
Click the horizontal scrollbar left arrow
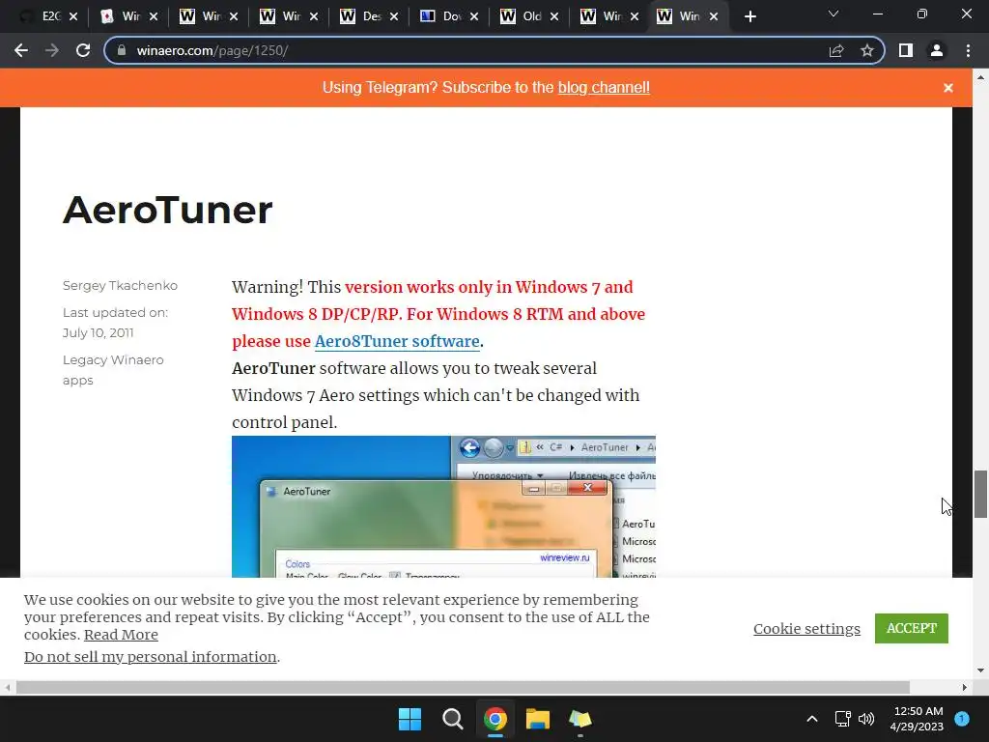[7, 687]
